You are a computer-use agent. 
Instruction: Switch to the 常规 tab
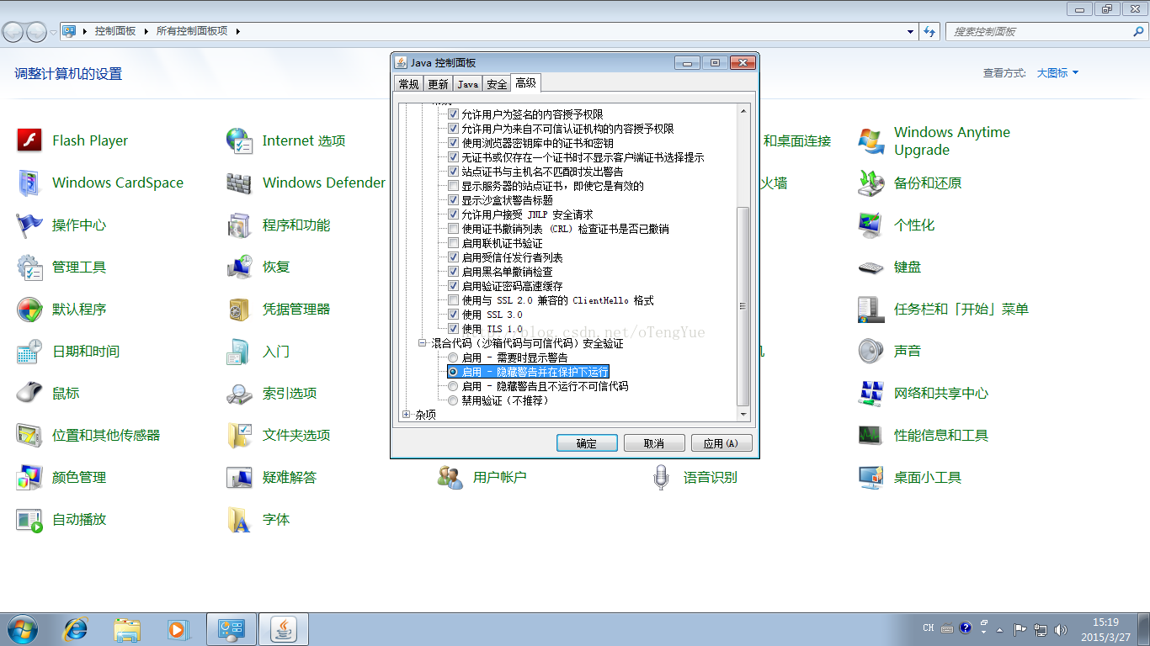(409, 83)
